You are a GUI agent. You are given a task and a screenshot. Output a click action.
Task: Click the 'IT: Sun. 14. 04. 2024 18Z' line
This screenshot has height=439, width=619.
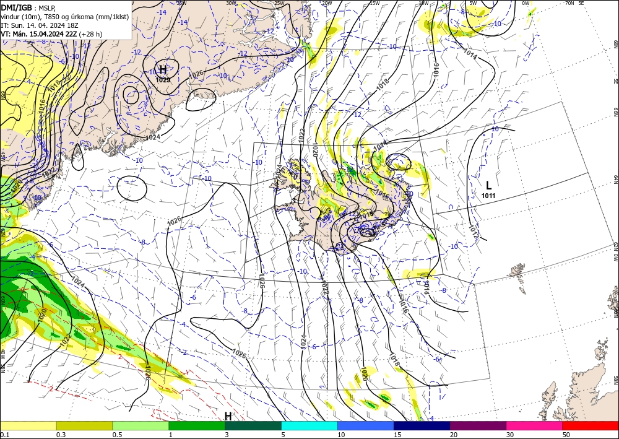coord(40,25)
